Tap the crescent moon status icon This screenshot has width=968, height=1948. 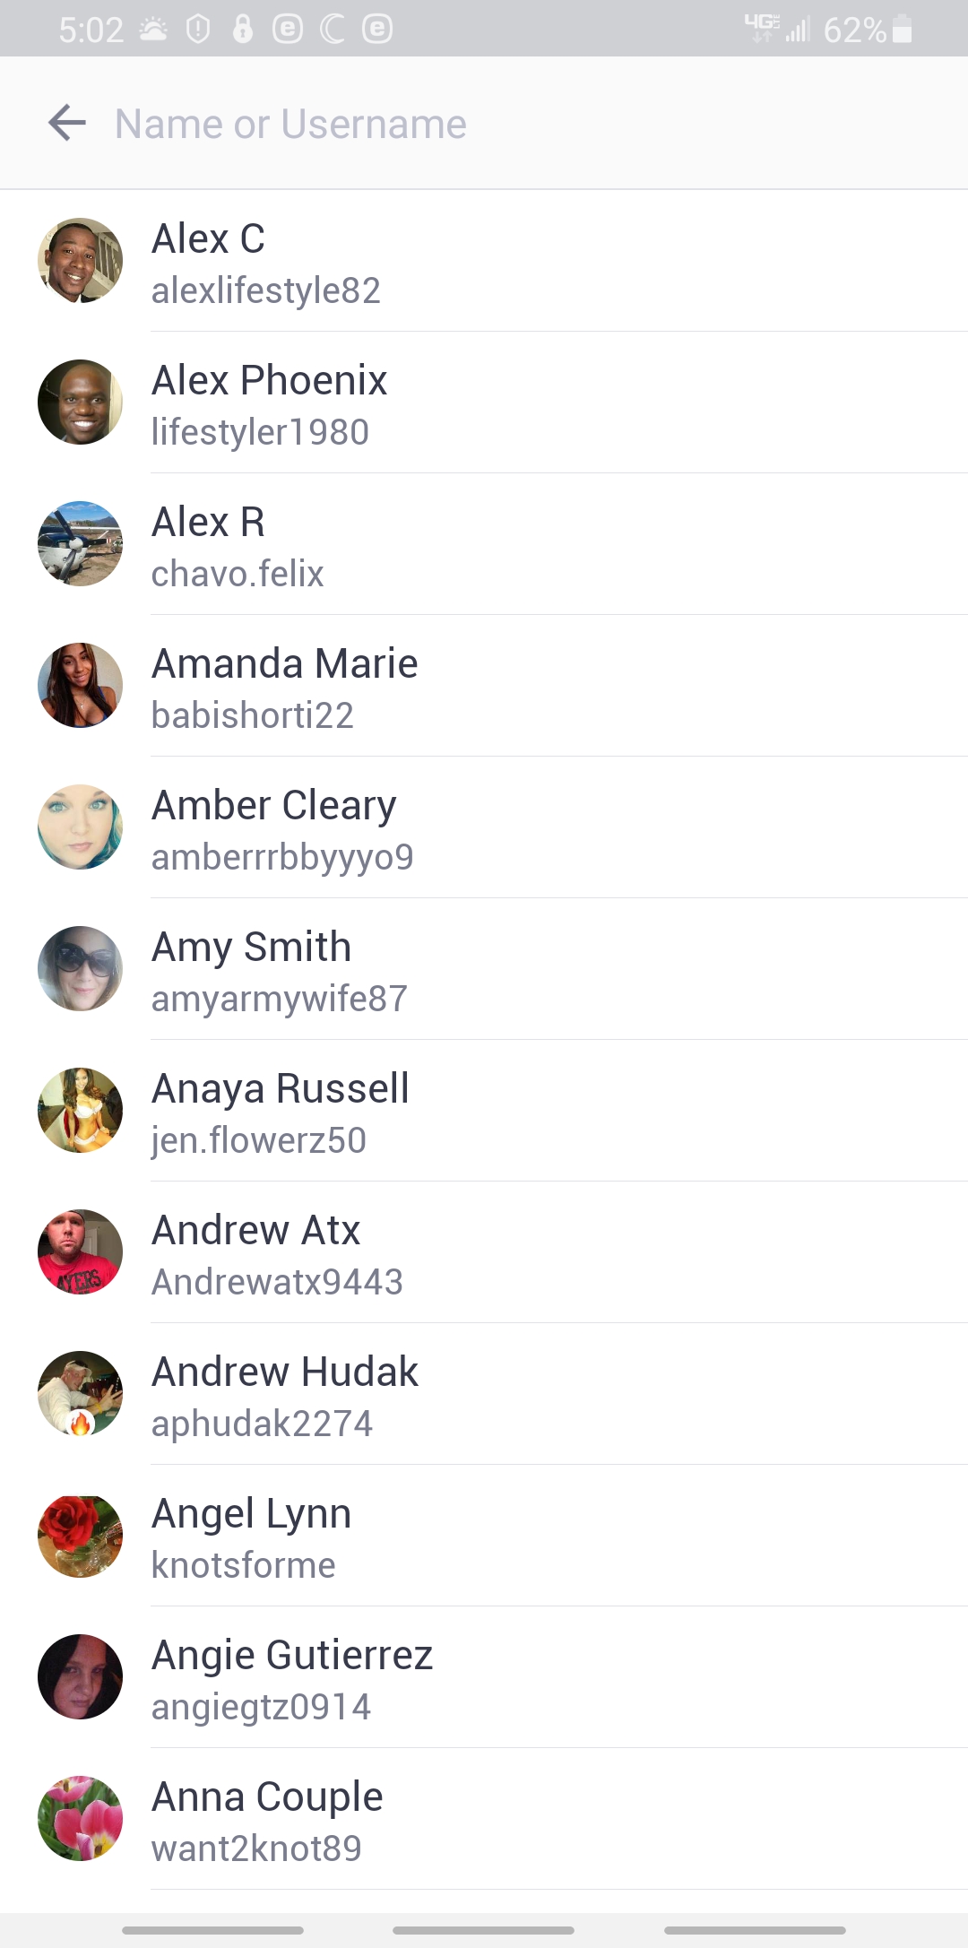[x=332, y=29]
